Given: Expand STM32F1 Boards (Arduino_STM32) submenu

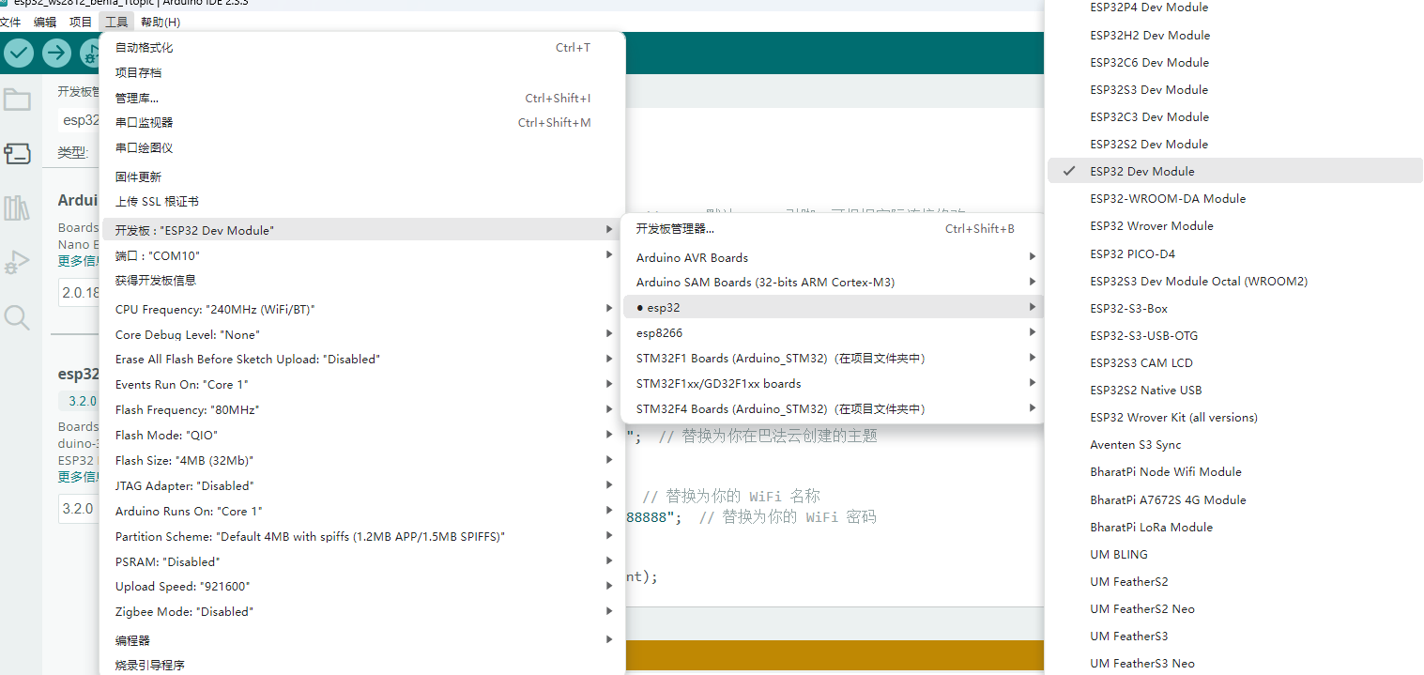Looking at the screenshot, I should point(833,358).
